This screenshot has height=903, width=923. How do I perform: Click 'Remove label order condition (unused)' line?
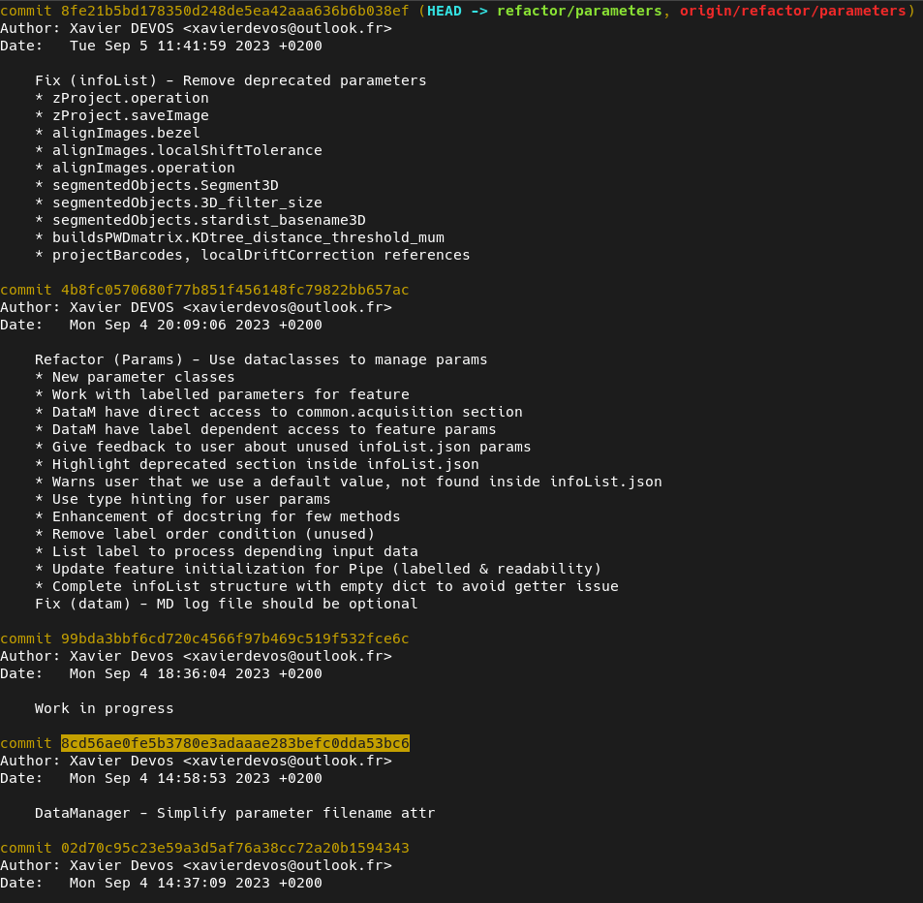205,534
